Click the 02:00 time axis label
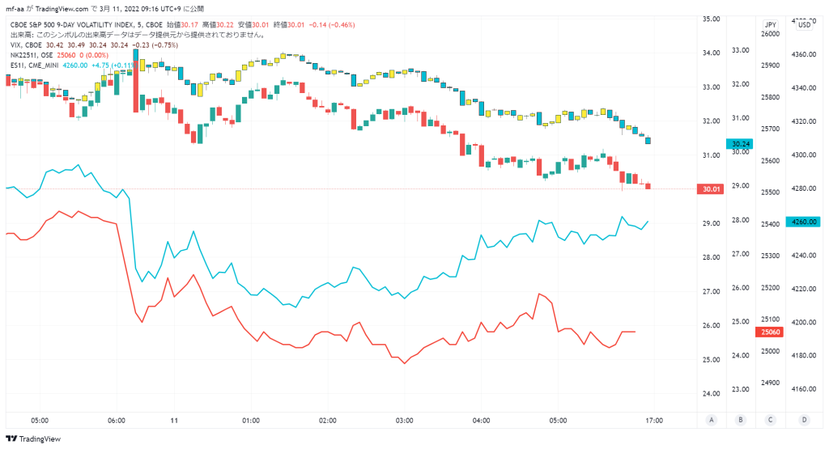The image size is (829, 449). tap(327, 421)
